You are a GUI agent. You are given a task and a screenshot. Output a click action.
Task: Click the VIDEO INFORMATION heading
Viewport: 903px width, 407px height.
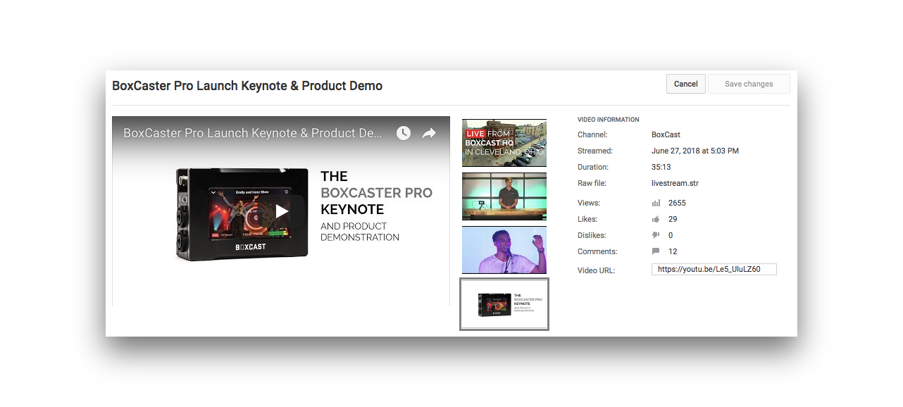click(609, 120)
